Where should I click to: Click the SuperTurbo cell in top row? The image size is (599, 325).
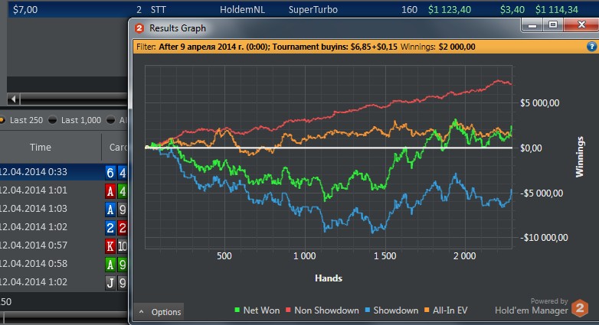coord(313,9)
